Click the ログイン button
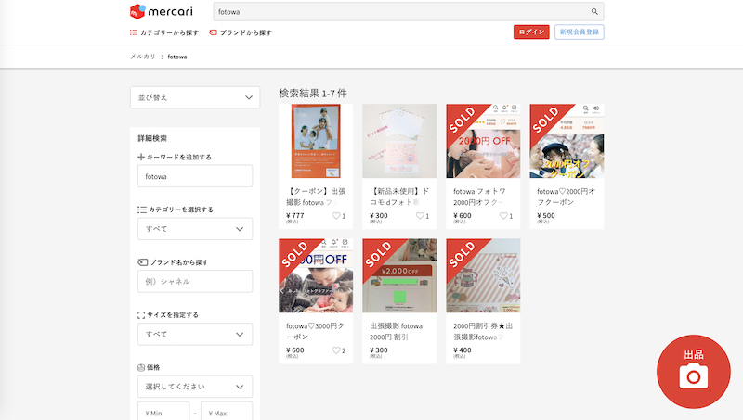 (x=531, y=32)
